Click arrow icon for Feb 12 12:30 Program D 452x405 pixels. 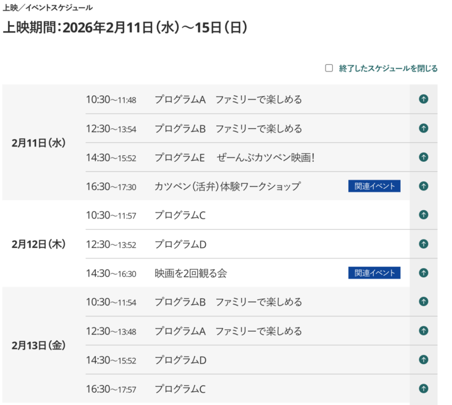(423, 244)
